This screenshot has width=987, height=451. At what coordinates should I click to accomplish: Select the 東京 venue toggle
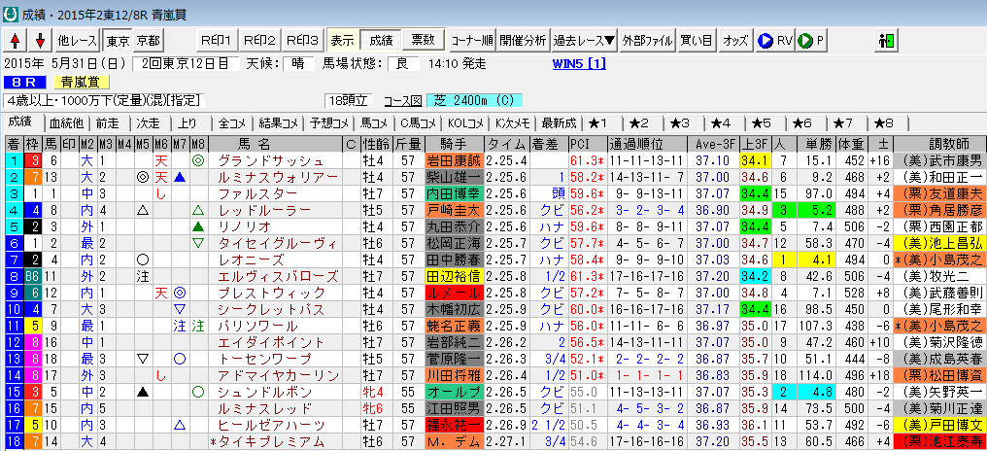point(118,41)
